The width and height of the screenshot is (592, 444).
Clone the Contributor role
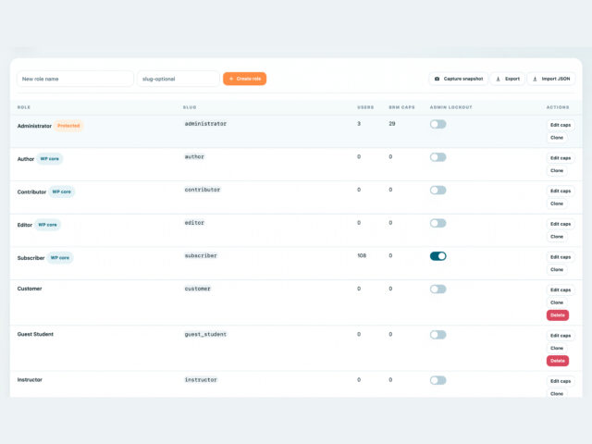pyautogui.click(x=557, y=203)
